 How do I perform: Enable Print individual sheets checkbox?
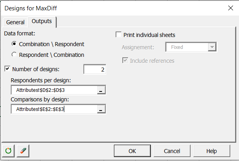click(x=119, y=35)
